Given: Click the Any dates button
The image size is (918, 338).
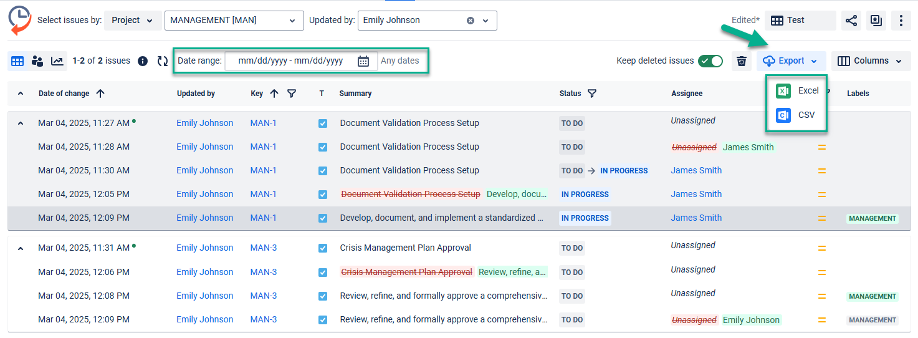Looking at the screenshot, I should (x=400, y=61).
